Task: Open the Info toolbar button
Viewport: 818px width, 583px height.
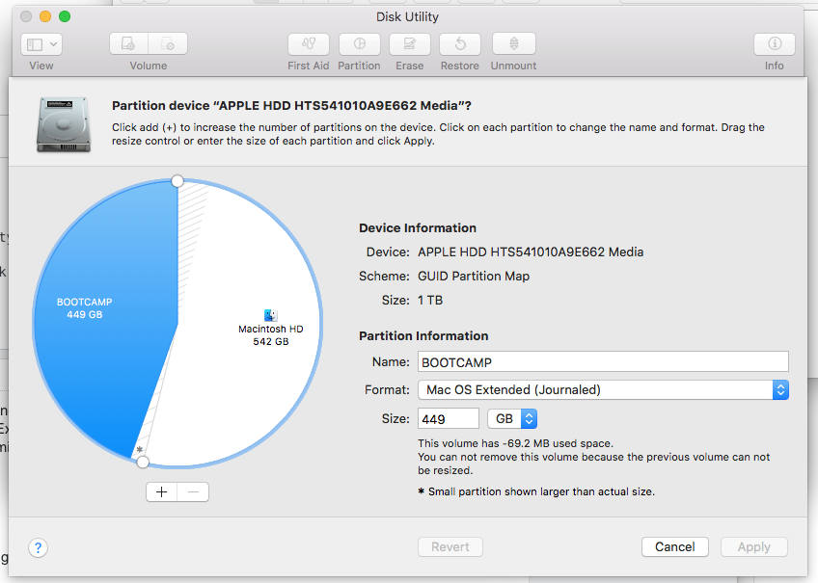Action: click(775, 44)
